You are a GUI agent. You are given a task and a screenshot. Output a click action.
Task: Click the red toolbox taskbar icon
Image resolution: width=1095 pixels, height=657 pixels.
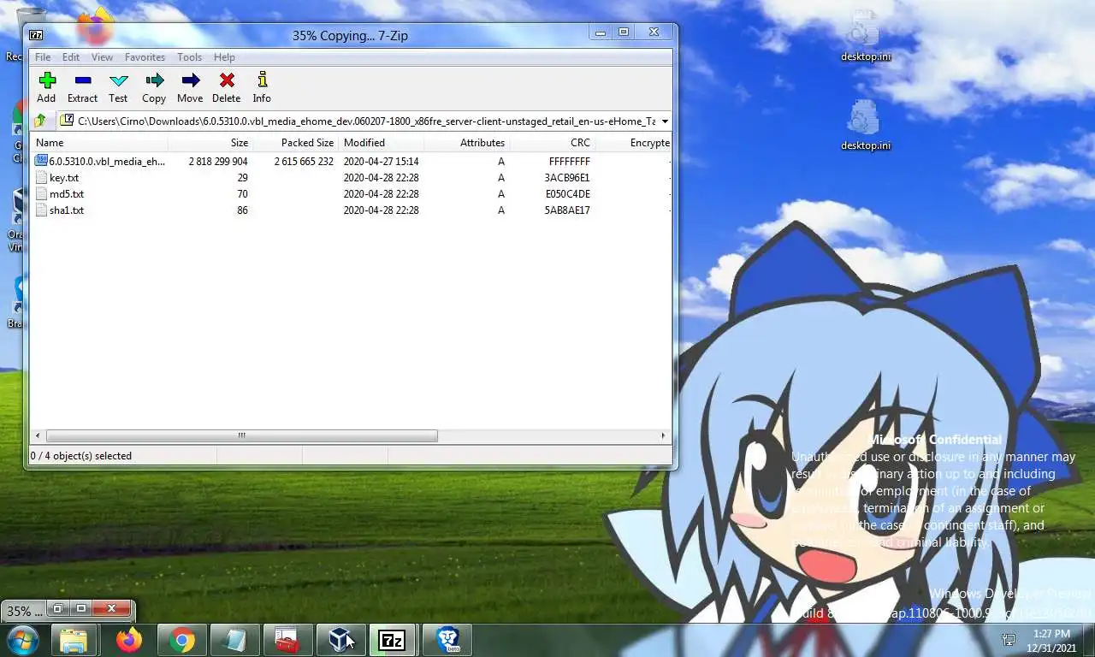coord(287,640)
